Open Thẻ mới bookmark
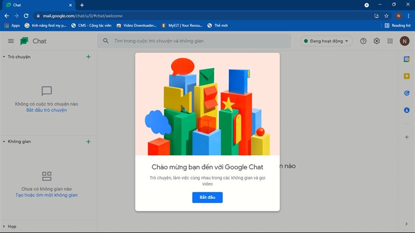 [x=217, y=25]
